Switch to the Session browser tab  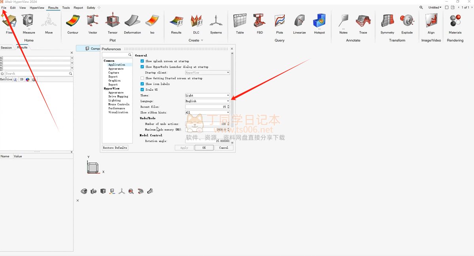pyautogui.click(x=6, y=48)
